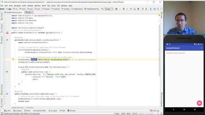Open the Navigate menu
Screen dimensions: 205x115
click(17, 6)
